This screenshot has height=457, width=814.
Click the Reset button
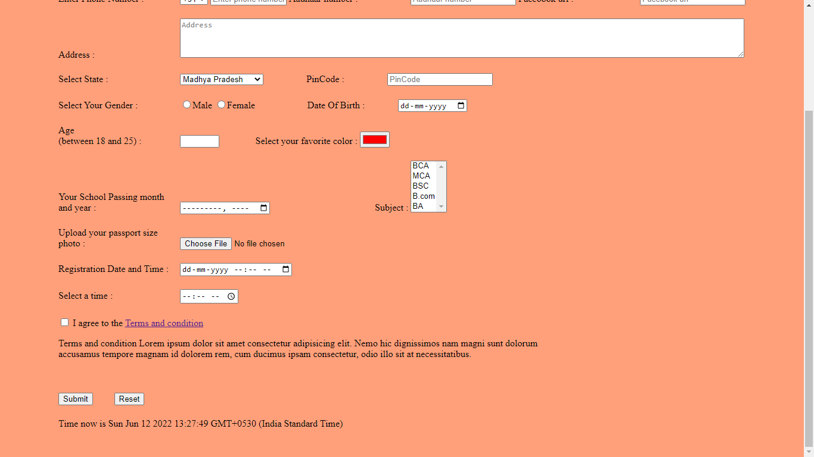[x=129, y=399]
